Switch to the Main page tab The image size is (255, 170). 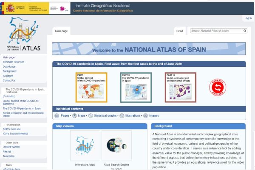pyautogui.click(x=61, y=31)
